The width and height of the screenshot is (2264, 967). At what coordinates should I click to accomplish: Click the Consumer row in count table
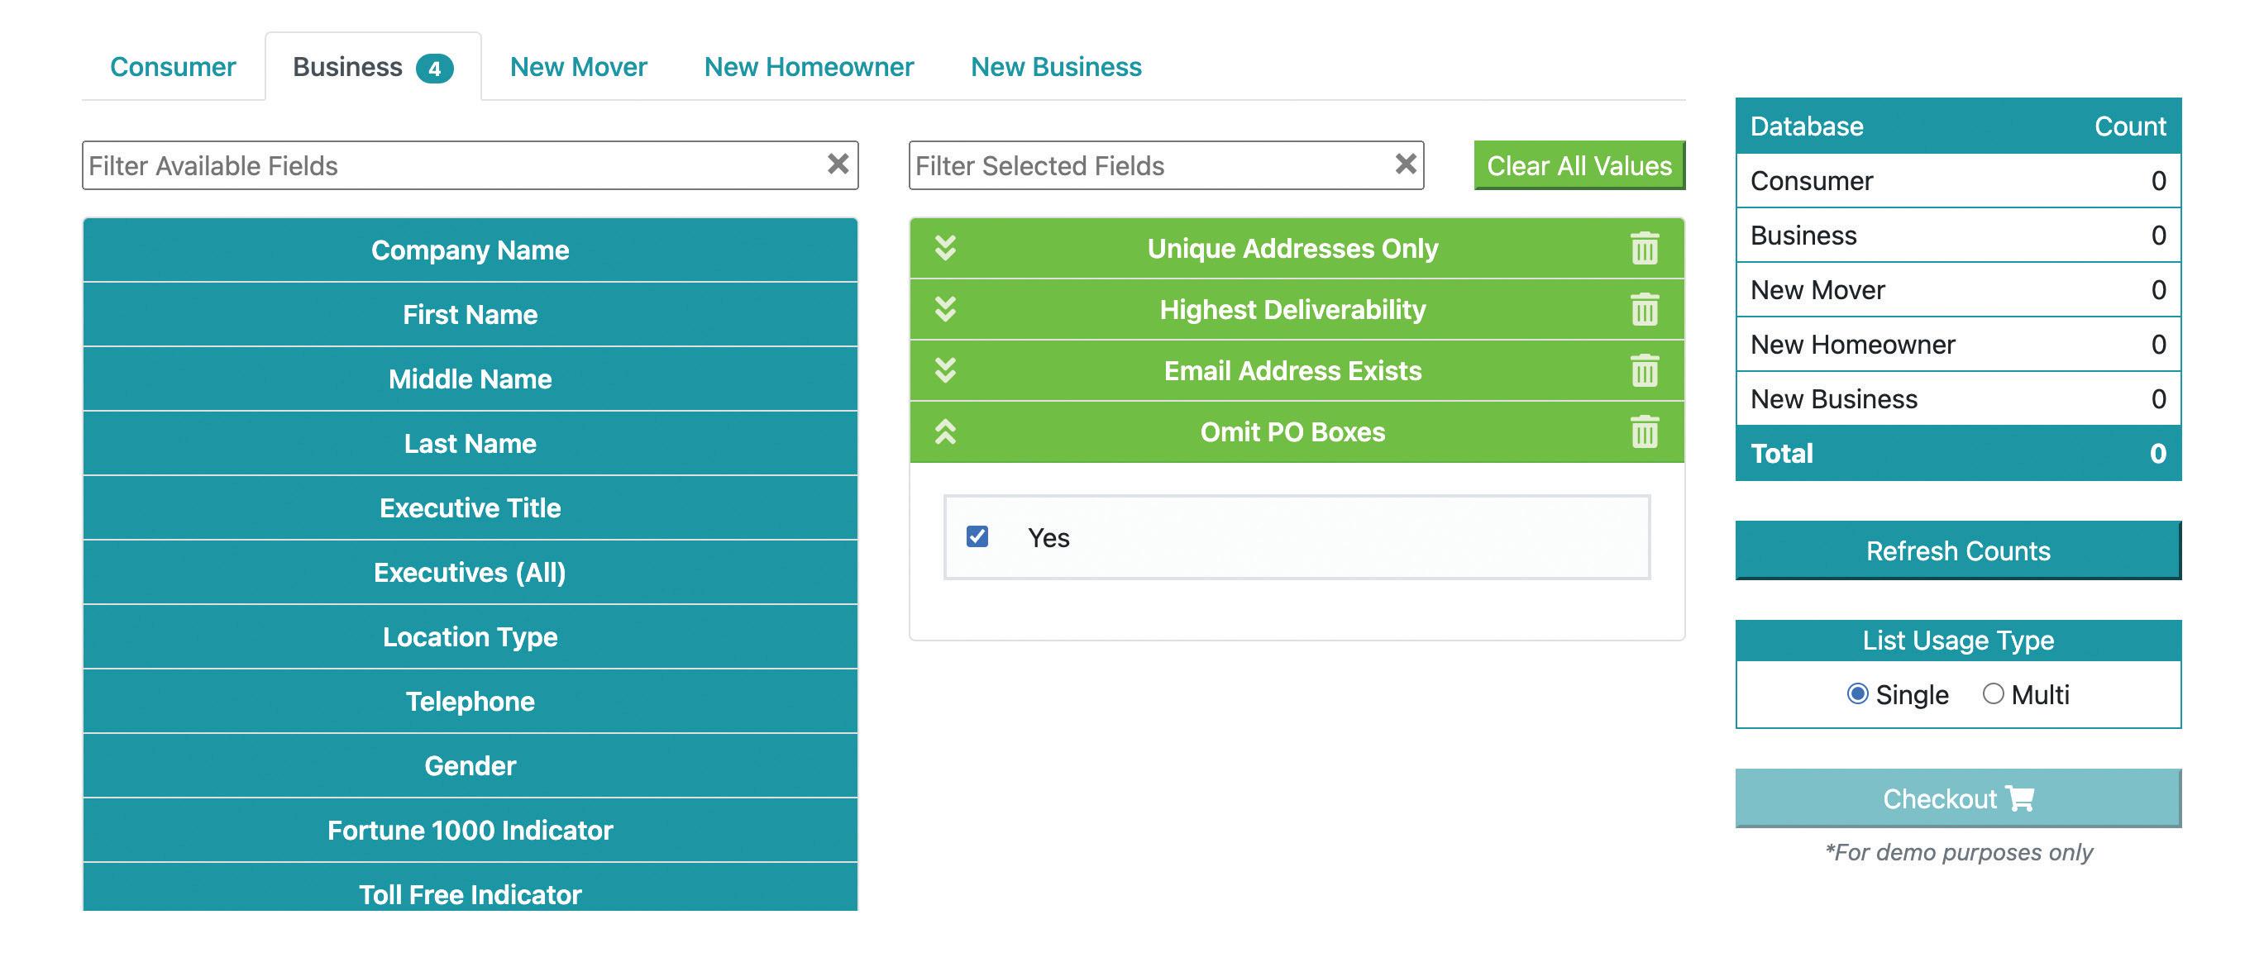[1958, 181]
